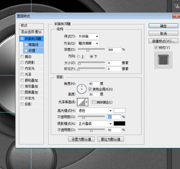Select the 上 direction radio button
Screen dimensions: 180x169
tap(78, 57)
